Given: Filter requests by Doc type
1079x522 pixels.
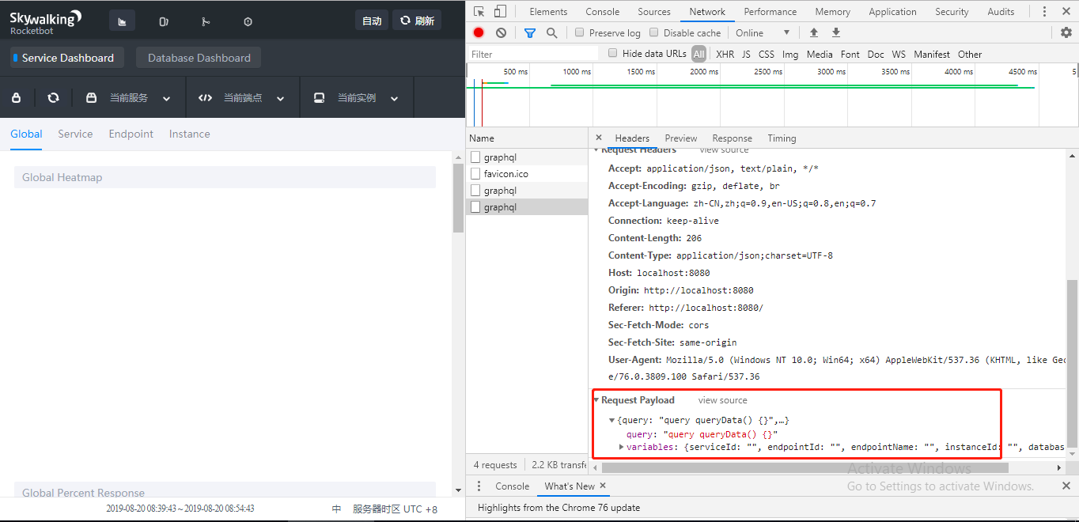Looking at the screenshot, I should click(x=876, y=54).
